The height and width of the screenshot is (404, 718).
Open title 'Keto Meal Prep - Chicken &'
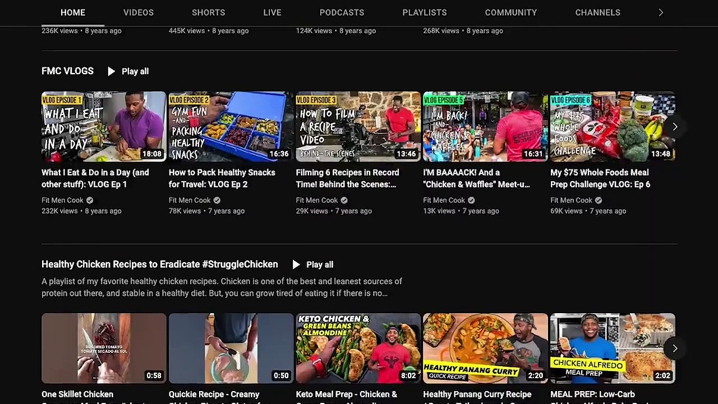point(347,394)
